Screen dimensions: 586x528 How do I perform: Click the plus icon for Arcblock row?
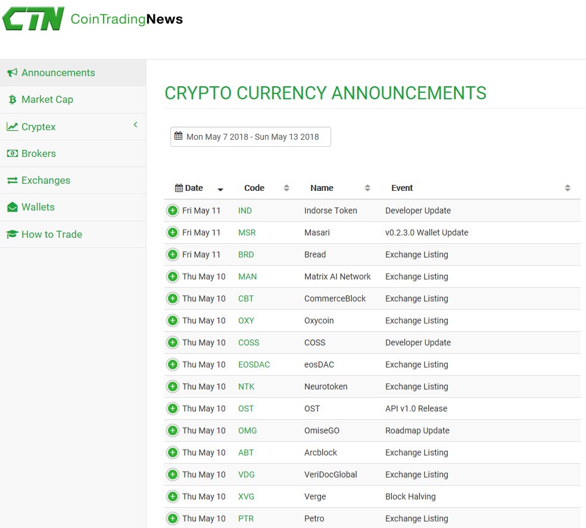pos(173,452)
